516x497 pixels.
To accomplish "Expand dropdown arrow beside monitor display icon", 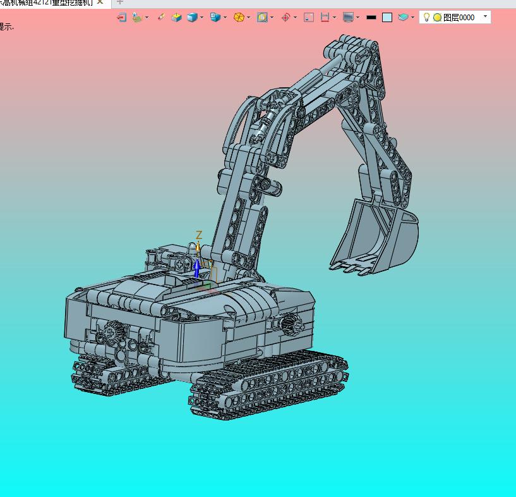I will [357, 18].
